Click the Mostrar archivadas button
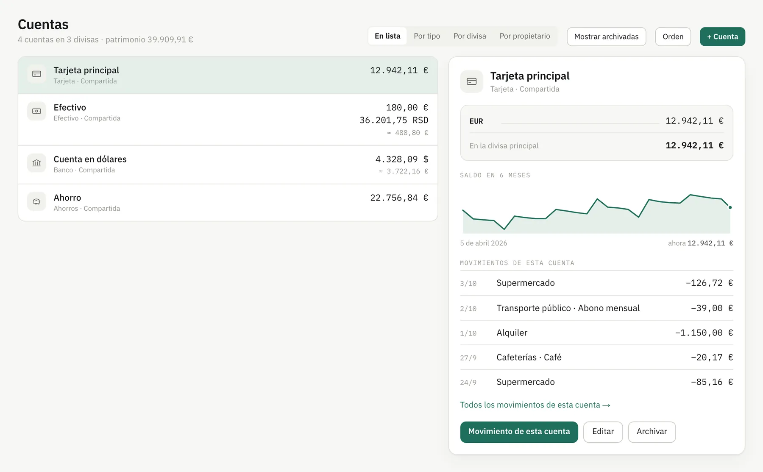Image resolution: width=763 pixels, height=472 pixels. 606,36
